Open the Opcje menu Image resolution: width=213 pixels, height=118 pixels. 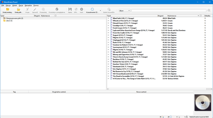(21, 6)
